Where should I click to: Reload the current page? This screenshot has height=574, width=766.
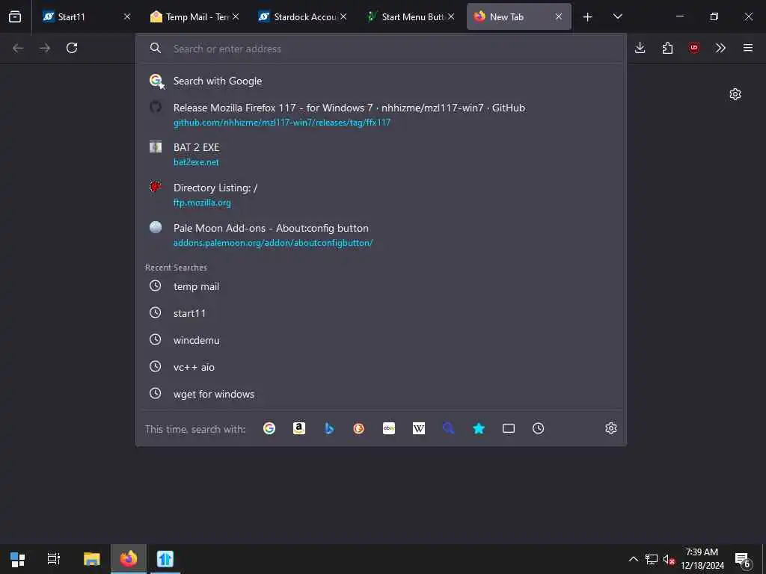pos(72,48)
